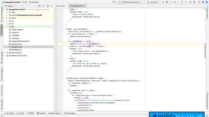Open the TODO tool window
Image resolution: width=209 pixels, height=117 pixels.
(x=30, y=113)
